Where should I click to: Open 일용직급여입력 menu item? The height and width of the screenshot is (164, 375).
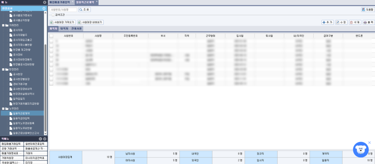tap(21, 118)
